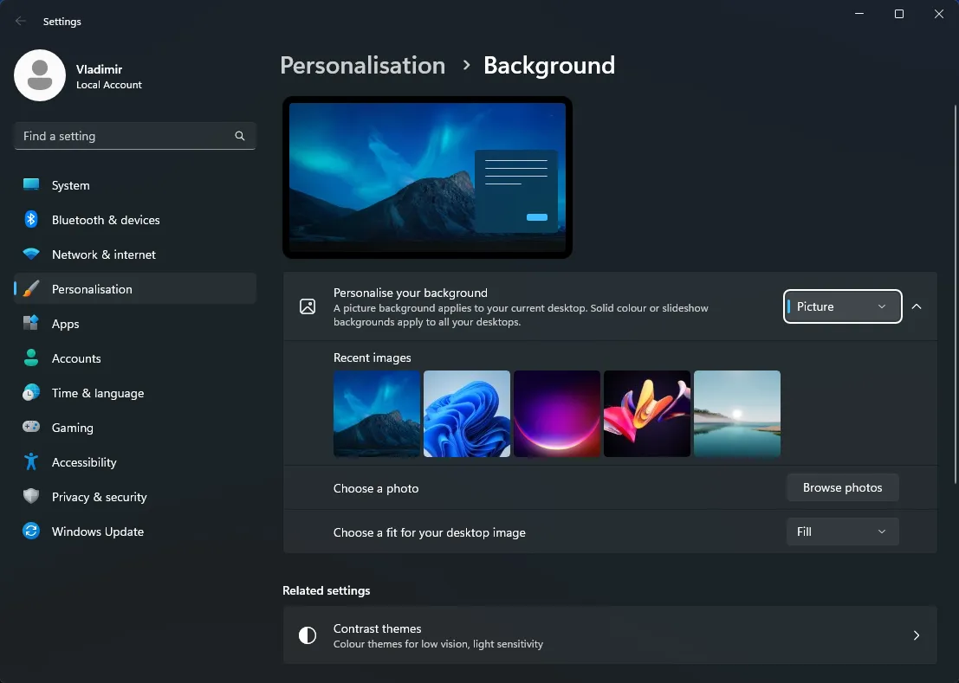Click the Contrast themes half-circle icon
959x683 pixels.
(x=308, y=635)
